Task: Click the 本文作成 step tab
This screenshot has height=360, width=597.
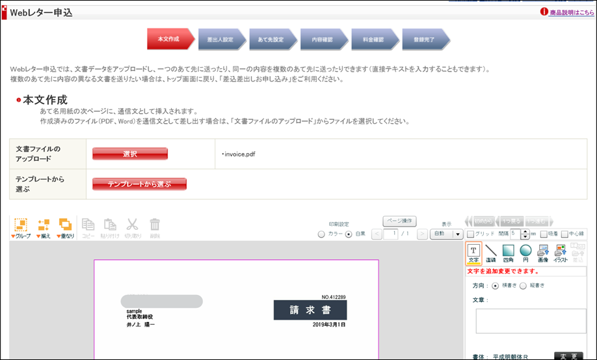Action: tap(170, 39)
